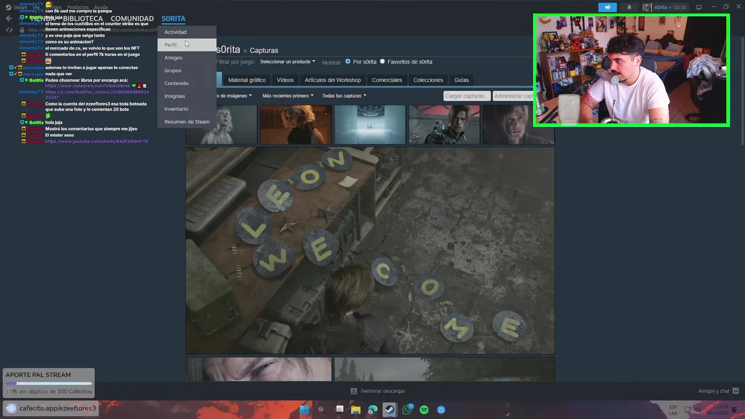The width and height of the screenshot is (745, 419).
Task: Click the Steam taskbar icon
Action: (x=389, y=410)
